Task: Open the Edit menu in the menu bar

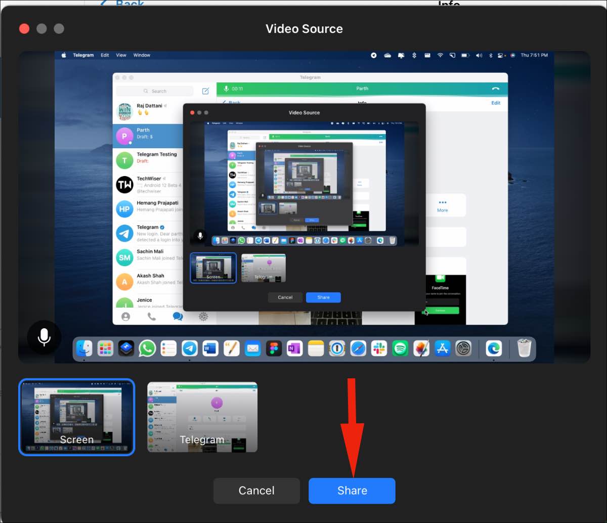Action: tap(105, 55)
